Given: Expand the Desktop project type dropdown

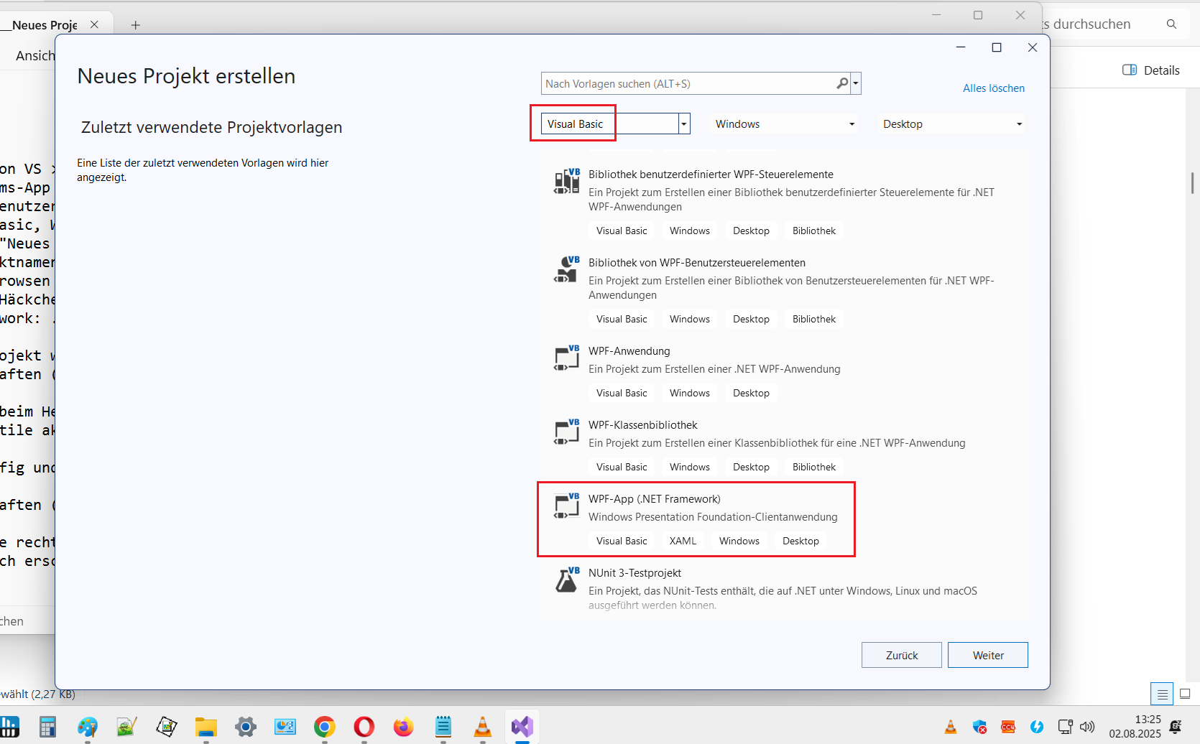Looking at the screenshot, I should click(1019, 124).
